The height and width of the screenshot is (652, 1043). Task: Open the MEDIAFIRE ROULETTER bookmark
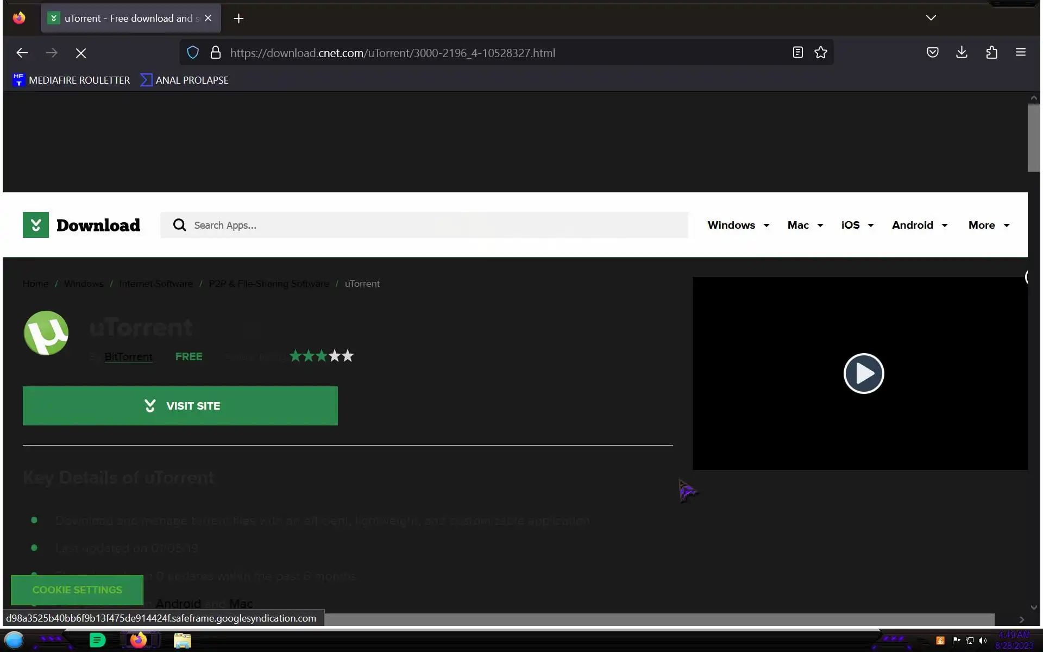tap(72, 80)
